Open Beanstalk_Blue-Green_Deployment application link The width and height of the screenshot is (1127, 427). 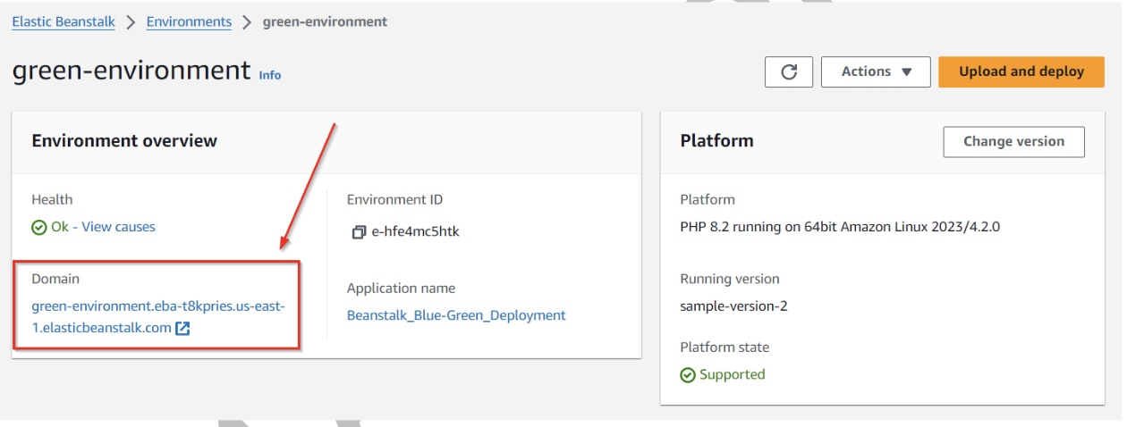(x=456, y=315)
